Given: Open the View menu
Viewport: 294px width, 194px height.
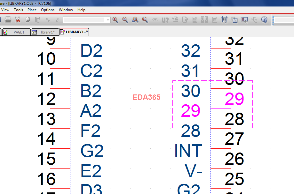Looking at the screenshot, I should [5, 10].
